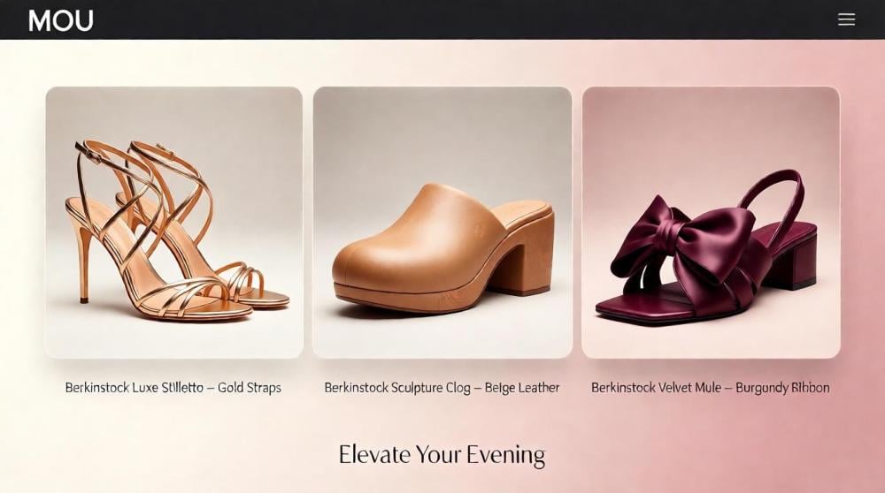Screen dimensions: 885x493
Task: Click the Elevate Your Evening heading
Action: point(442,455)
